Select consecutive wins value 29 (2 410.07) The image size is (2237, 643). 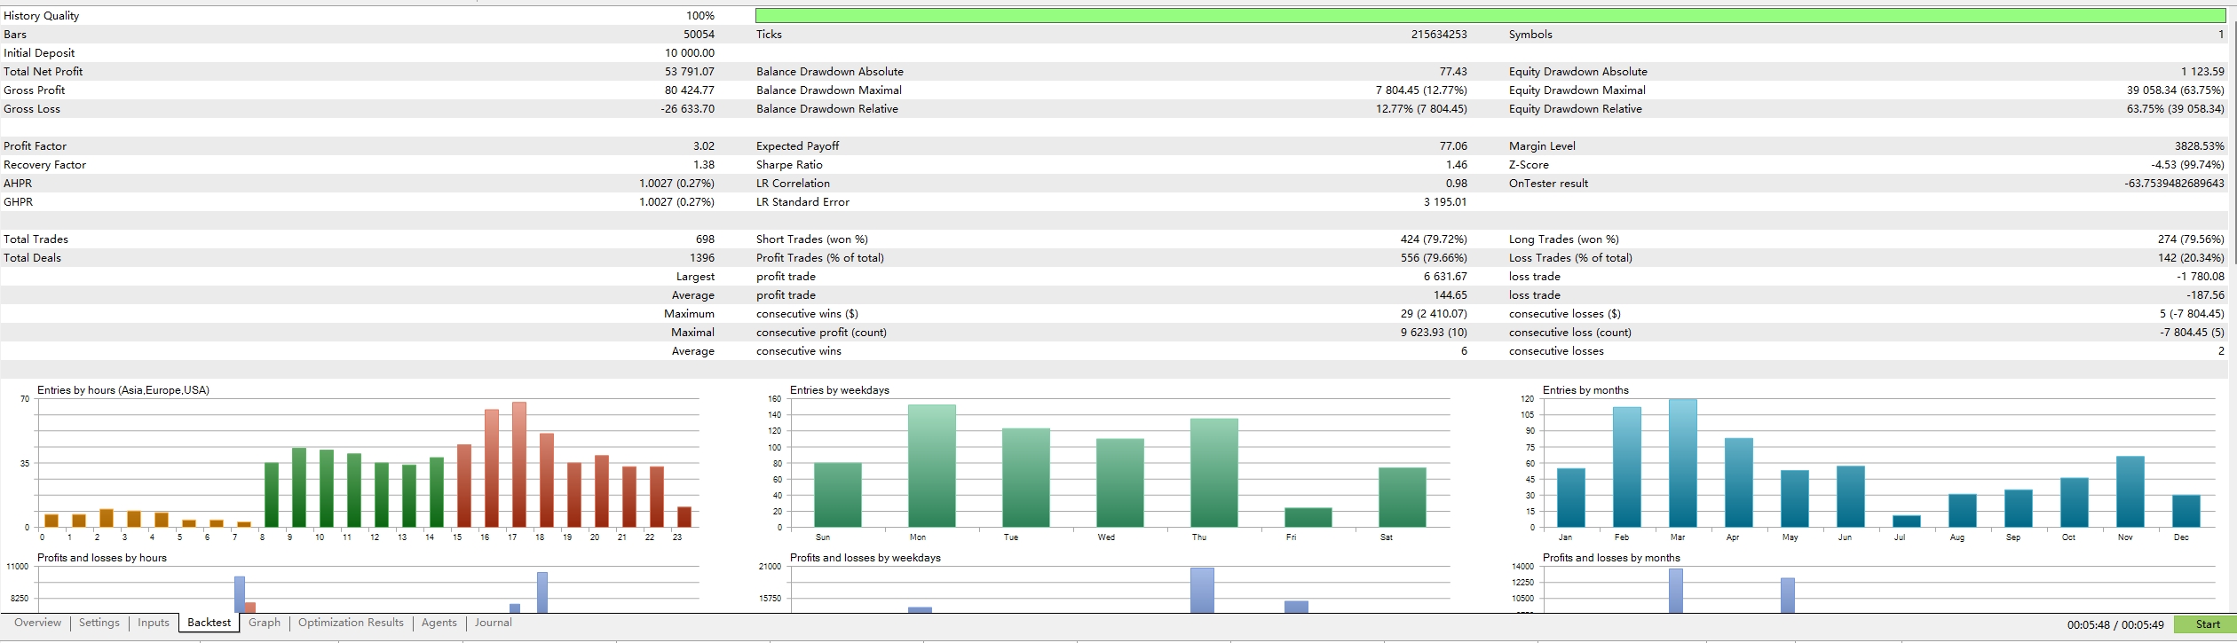click(x=1434, y=314)
